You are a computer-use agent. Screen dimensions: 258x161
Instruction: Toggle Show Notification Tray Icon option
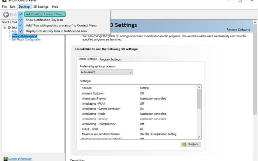(x=44, y=20)
